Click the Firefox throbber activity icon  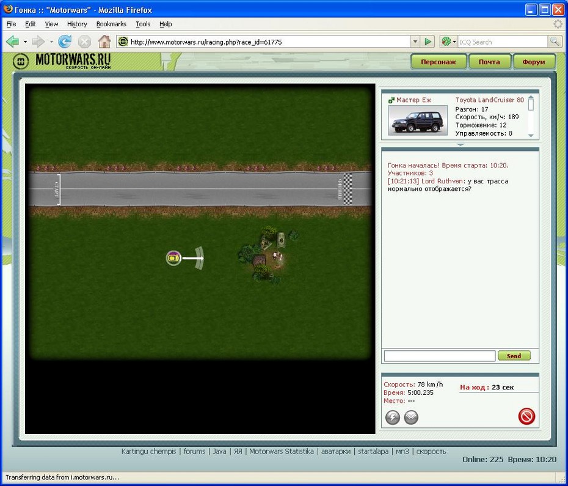[558, 24]
